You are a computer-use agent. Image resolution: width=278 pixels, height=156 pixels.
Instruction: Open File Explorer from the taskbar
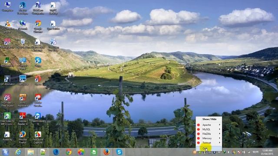point(31,152)
